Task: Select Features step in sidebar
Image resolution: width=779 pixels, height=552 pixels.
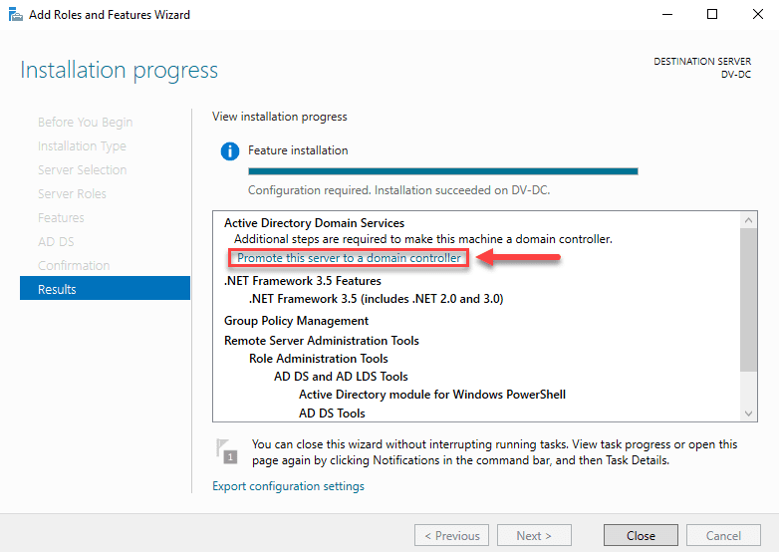Action: (x=61, y=217)
